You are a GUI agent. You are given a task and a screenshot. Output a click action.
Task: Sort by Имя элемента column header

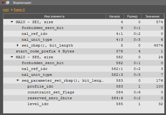pyautogui.click(x=55, y=16)
